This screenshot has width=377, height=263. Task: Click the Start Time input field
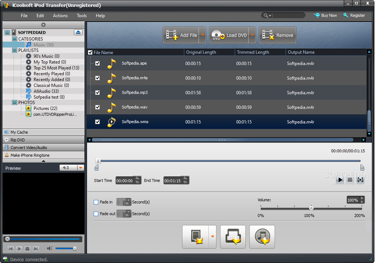click(x=125, y=180)
